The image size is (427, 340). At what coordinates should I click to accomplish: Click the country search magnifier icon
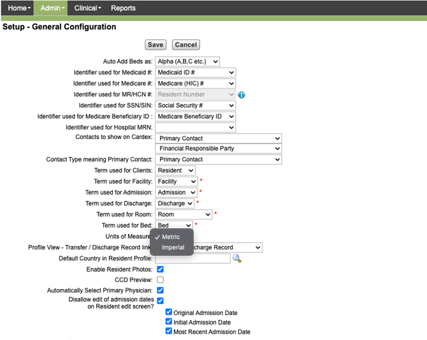pos(236,258)
